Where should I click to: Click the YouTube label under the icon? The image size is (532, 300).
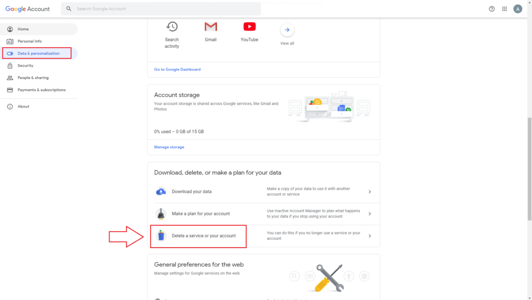249,39
